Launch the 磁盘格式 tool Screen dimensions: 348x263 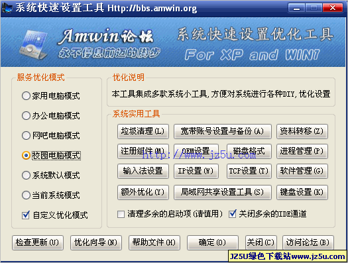tap(249, 151)
